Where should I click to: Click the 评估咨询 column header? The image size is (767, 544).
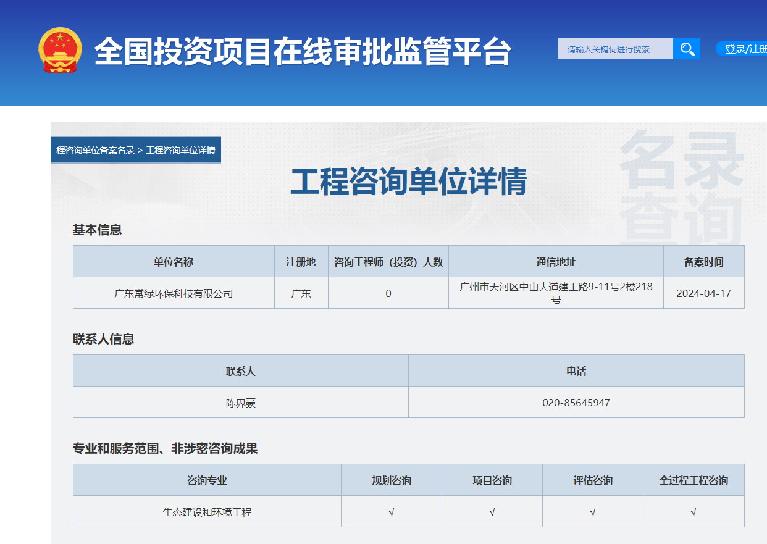593,480
